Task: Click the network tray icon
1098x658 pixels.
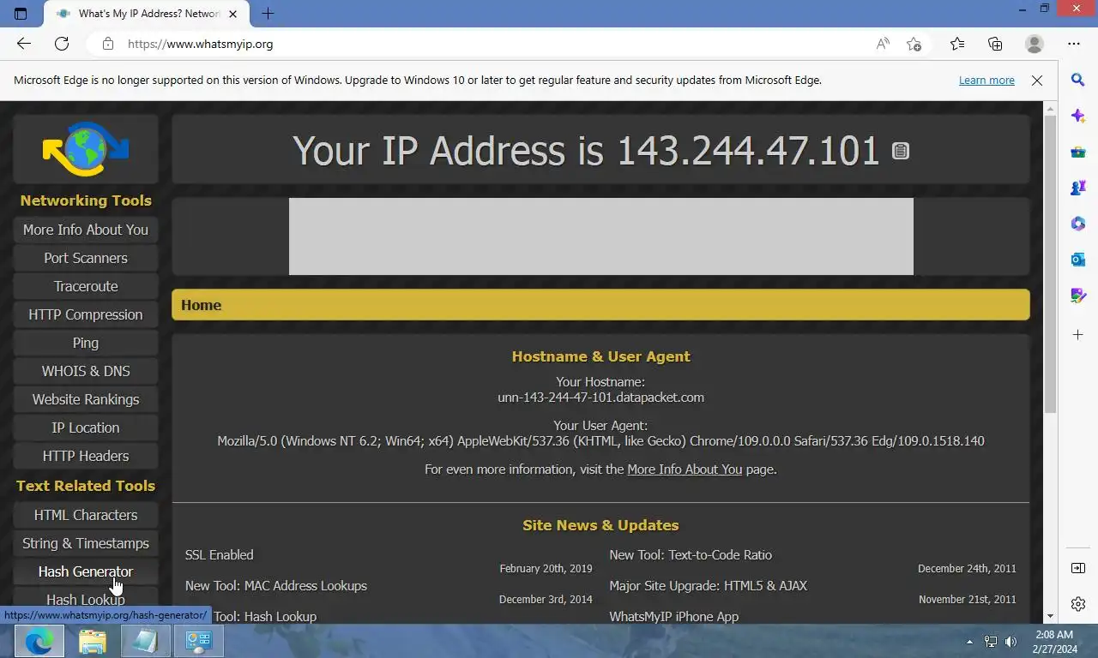Action: click(991, 642)
